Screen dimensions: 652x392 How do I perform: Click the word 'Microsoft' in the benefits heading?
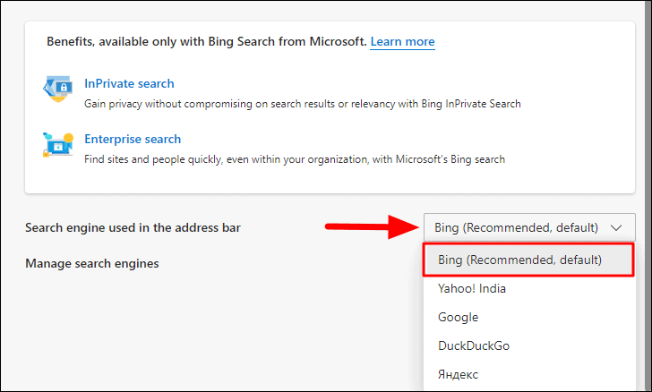tap(335, 42)
